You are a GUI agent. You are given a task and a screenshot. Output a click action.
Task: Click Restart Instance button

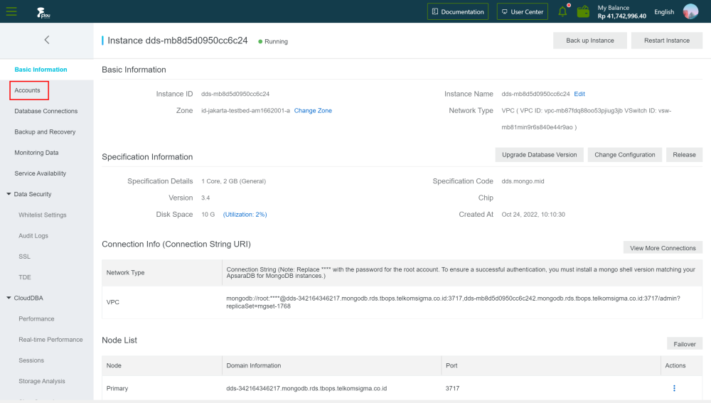tap(667, 41)
